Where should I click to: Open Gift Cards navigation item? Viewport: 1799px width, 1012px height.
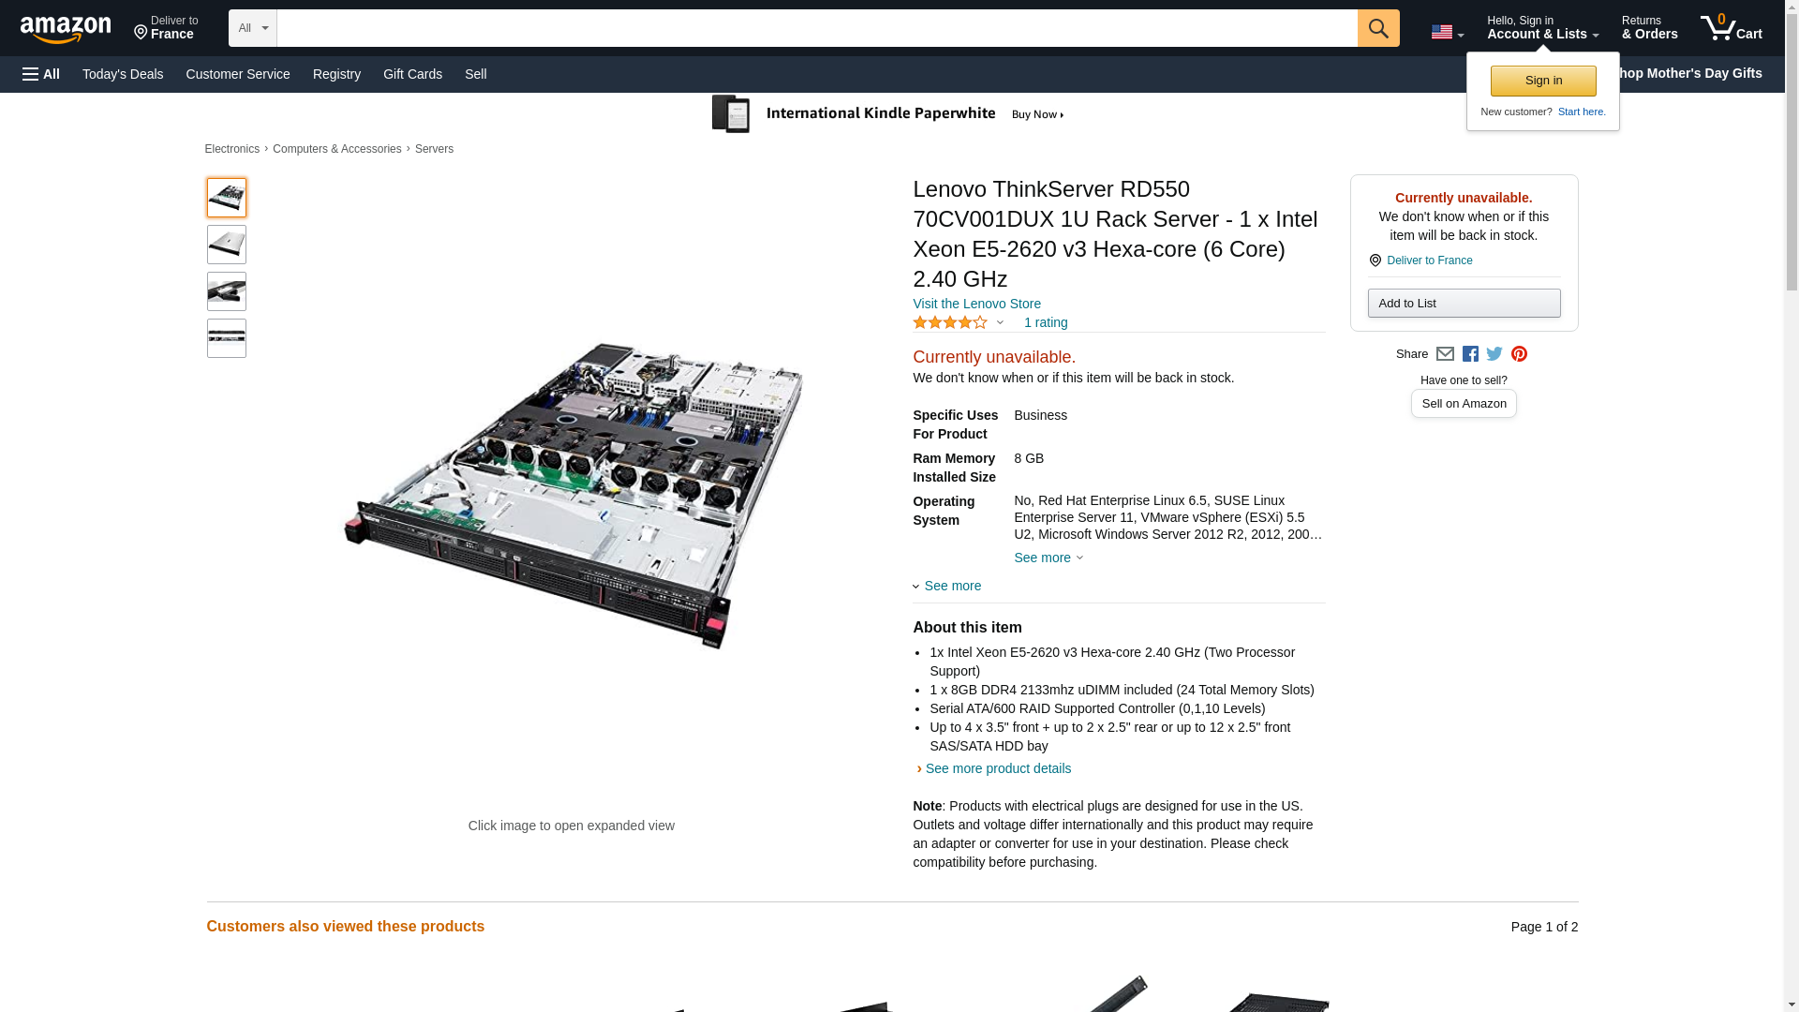412,74
